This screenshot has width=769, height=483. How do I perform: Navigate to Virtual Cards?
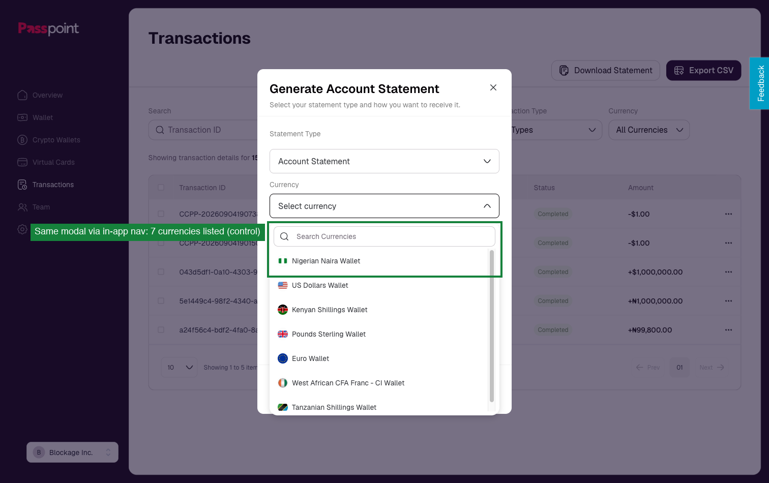tap(53, 162)
